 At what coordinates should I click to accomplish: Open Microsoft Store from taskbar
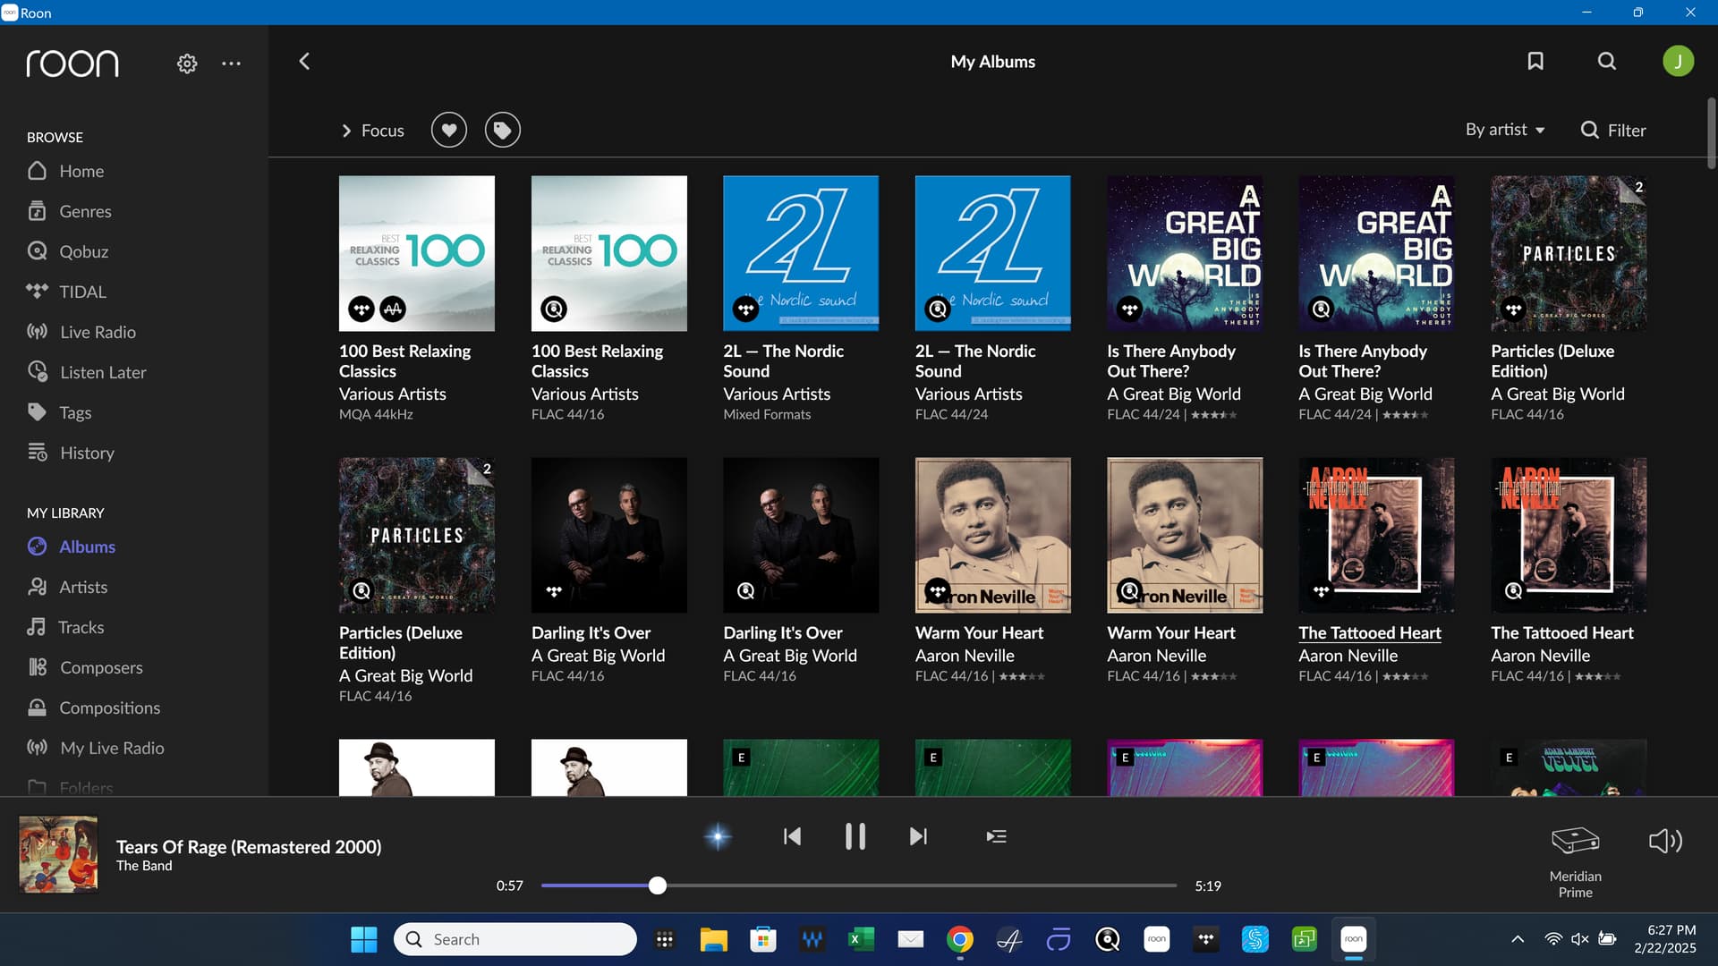coord(762,939)
